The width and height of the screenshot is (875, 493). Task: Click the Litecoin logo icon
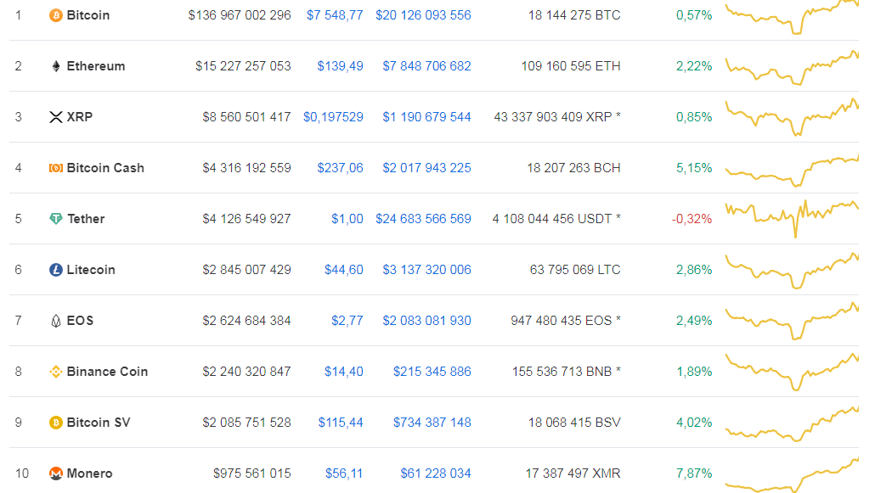click(x=56, y=270)
